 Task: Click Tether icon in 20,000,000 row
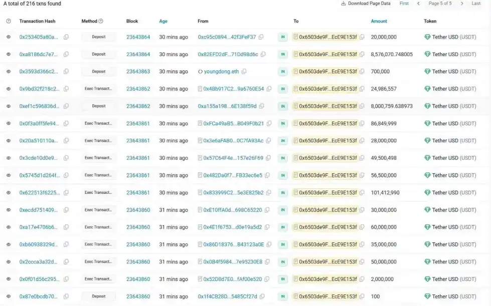pyautogui.click(x=427, y=37)
